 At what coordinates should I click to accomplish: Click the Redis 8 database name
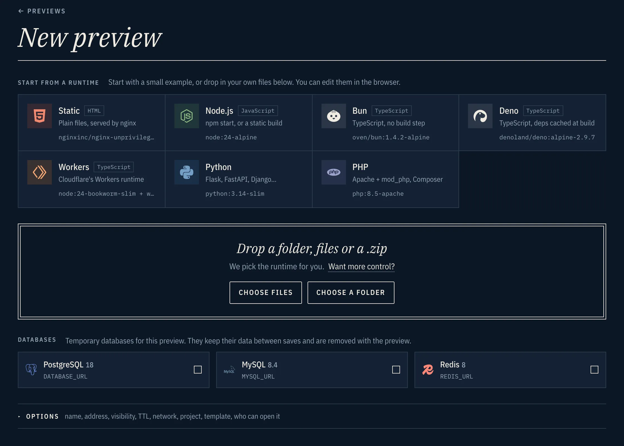tap(453, 365)
